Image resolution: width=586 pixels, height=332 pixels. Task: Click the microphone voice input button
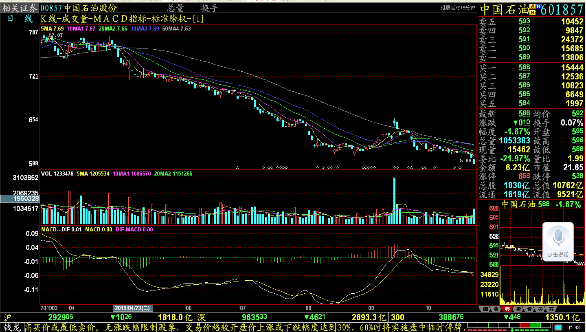point(558,242)
